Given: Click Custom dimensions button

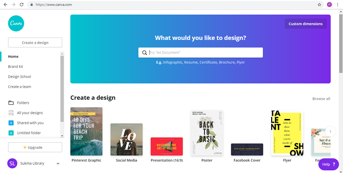Looking at the screenshot, I should [x=305, y=24].
